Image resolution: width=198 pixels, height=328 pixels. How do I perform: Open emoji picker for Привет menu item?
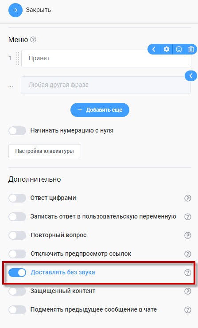(179, 49)
